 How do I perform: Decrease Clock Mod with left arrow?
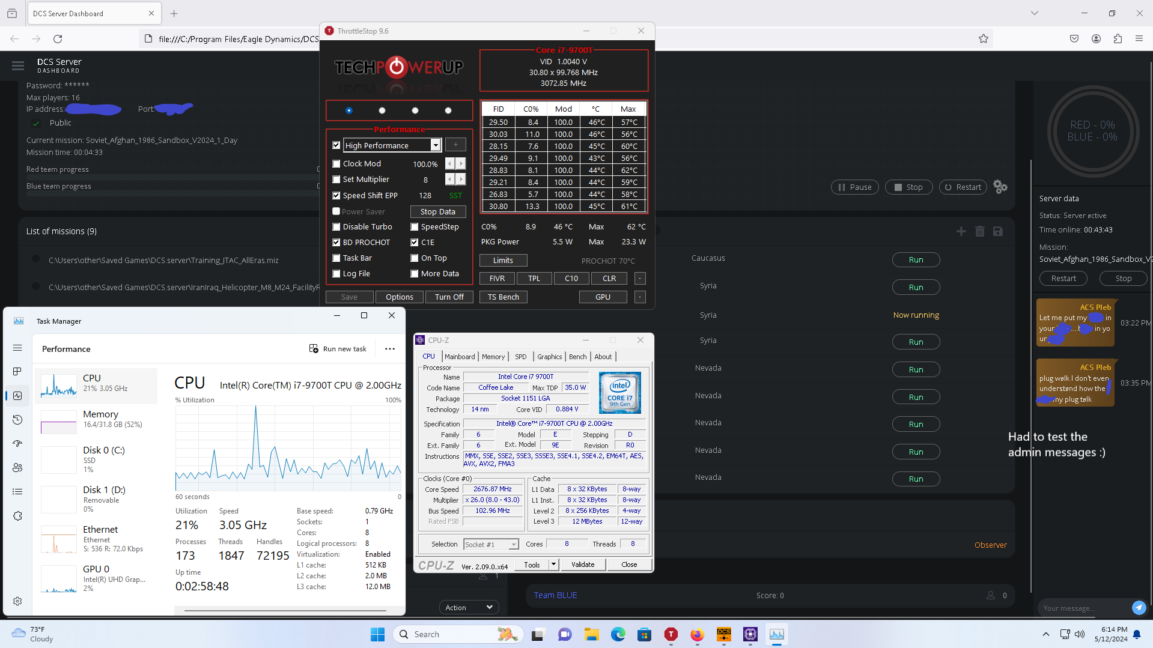pos(449,163)
